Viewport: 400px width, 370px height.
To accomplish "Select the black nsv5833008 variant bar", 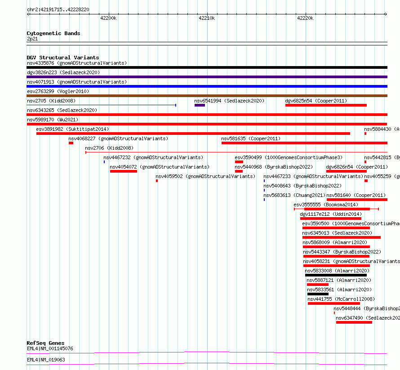I will [336, 275].
